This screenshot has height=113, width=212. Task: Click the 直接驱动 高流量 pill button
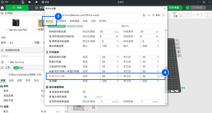[x=75, y=26]
